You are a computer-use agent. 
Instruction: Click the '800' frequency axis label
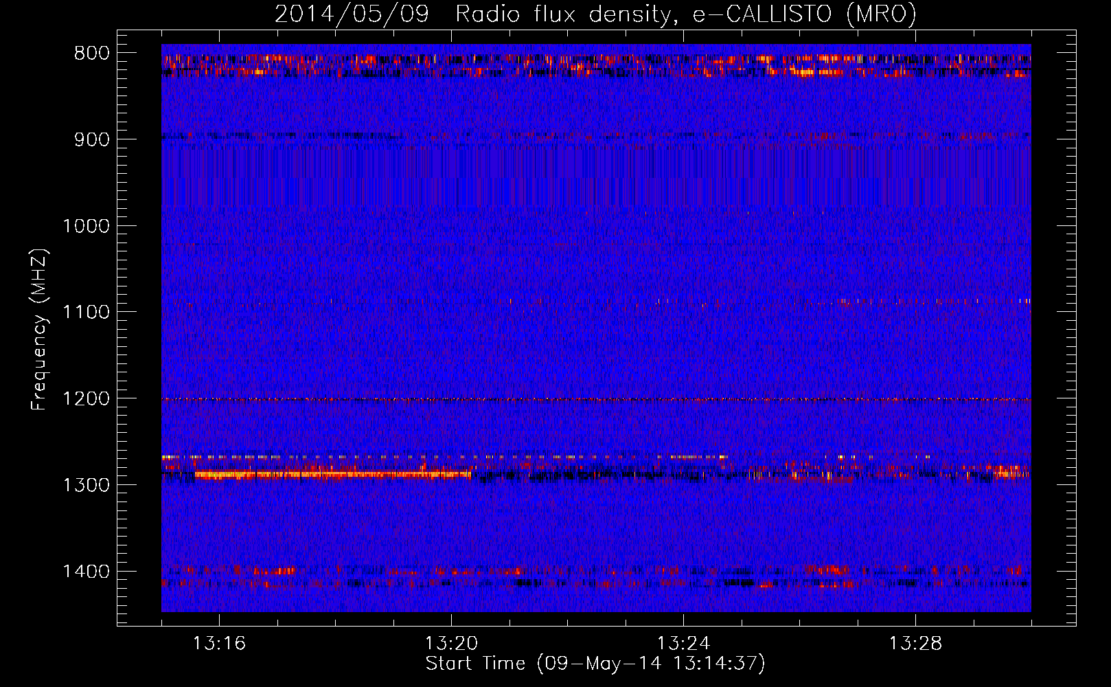[x=92, y=54]
